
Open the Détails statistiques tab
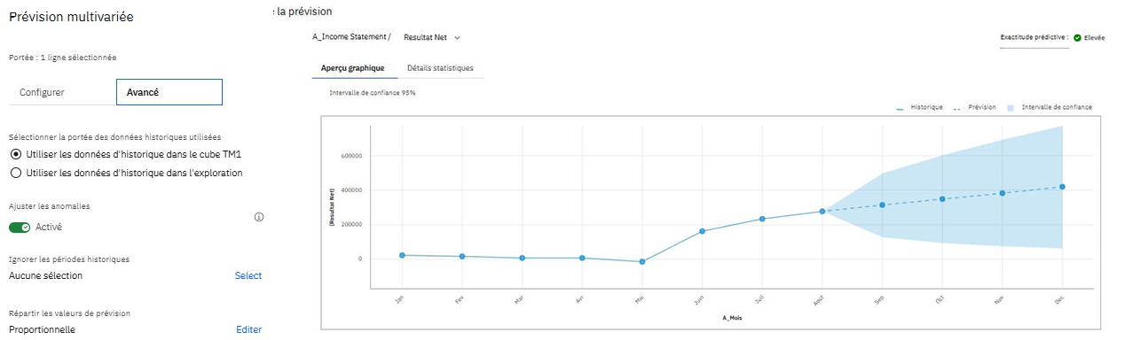pyautogui.click(x=440, y=68)
